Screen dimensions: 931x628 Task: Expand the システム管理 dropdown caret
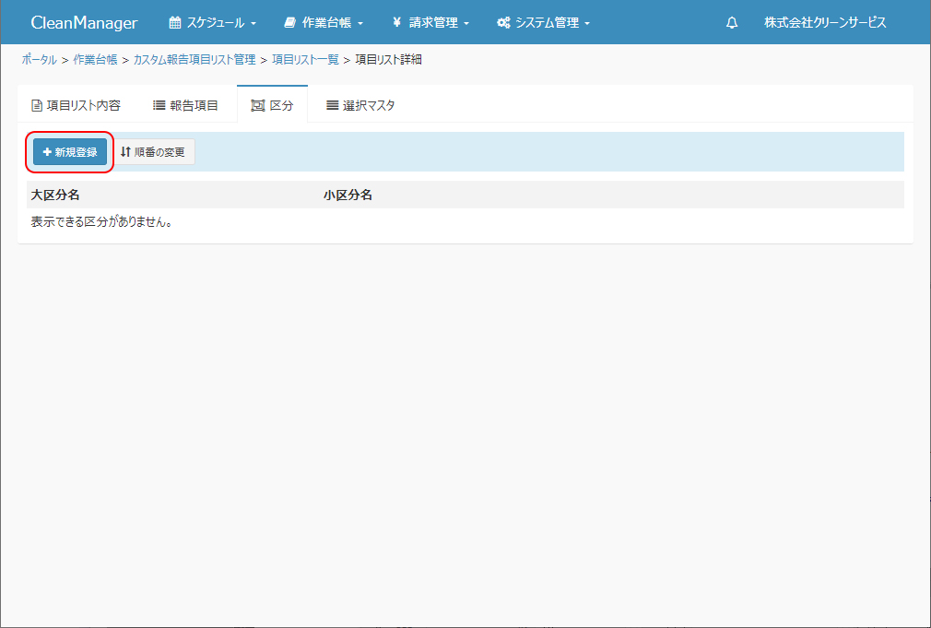pos(587,24)
